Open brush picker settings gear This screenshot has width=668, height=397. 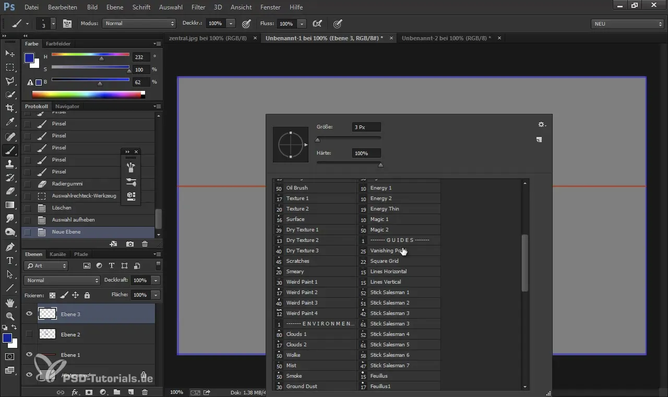[541, 124]
